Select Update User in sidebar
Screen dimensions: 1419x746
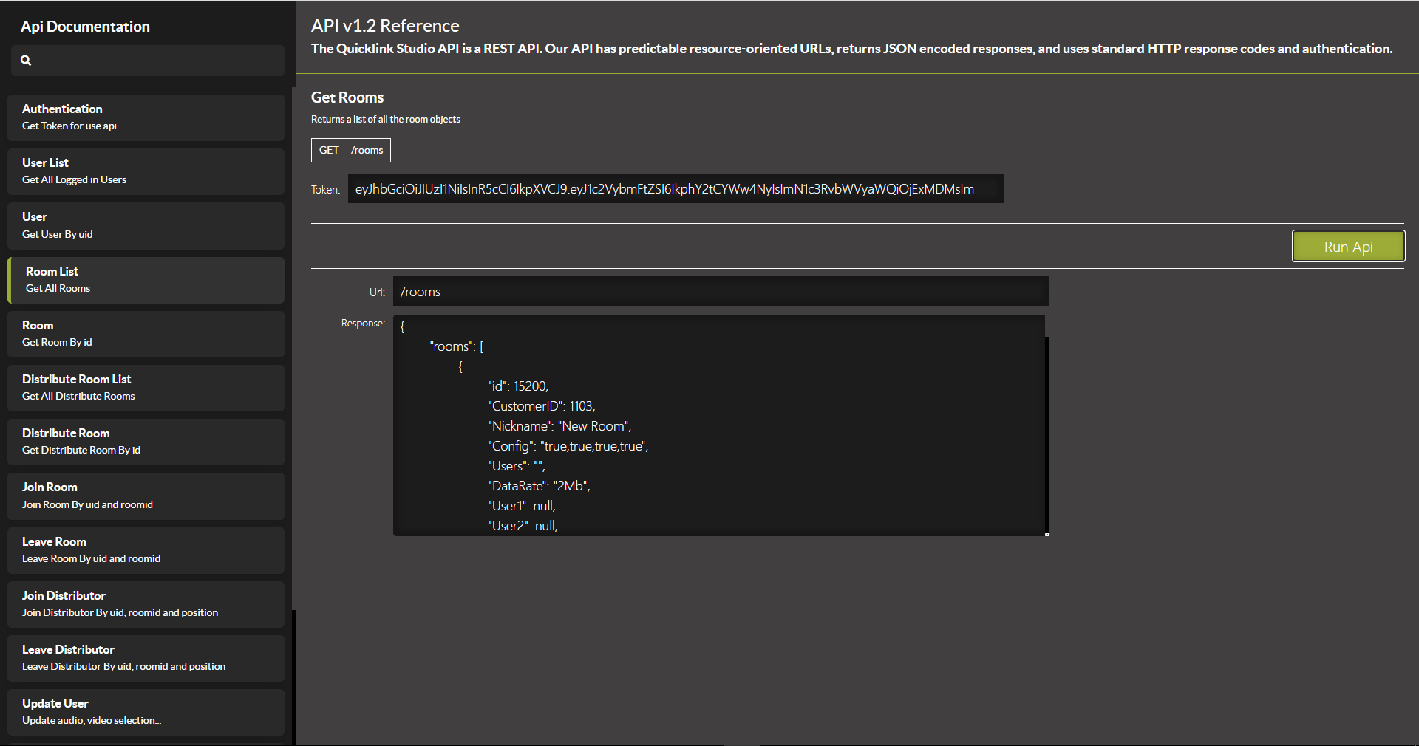[146, 712]
